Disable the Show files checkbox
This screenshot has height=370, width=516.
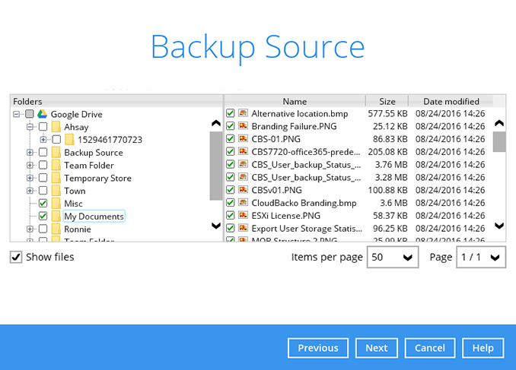16,257
